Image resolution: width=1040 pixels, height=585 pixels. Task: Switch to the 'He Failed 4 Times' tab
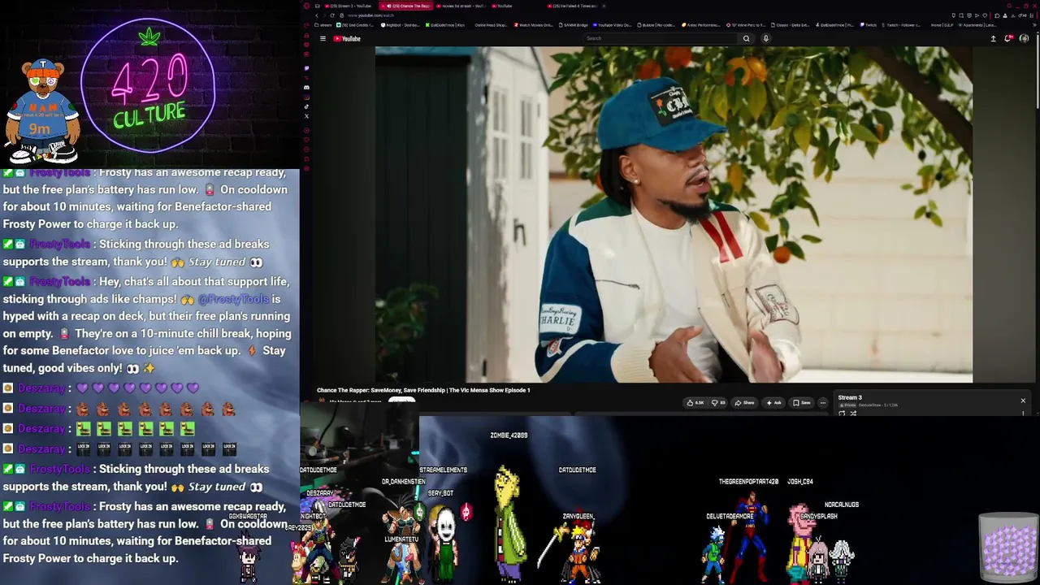(x=573, y=6)
